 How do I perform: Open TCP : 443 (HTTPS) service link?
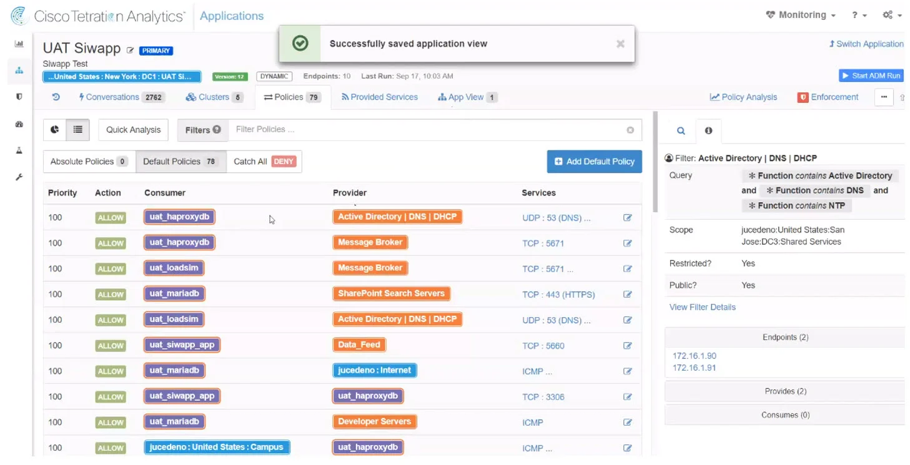pyautogui.click(x=558, y=295)
